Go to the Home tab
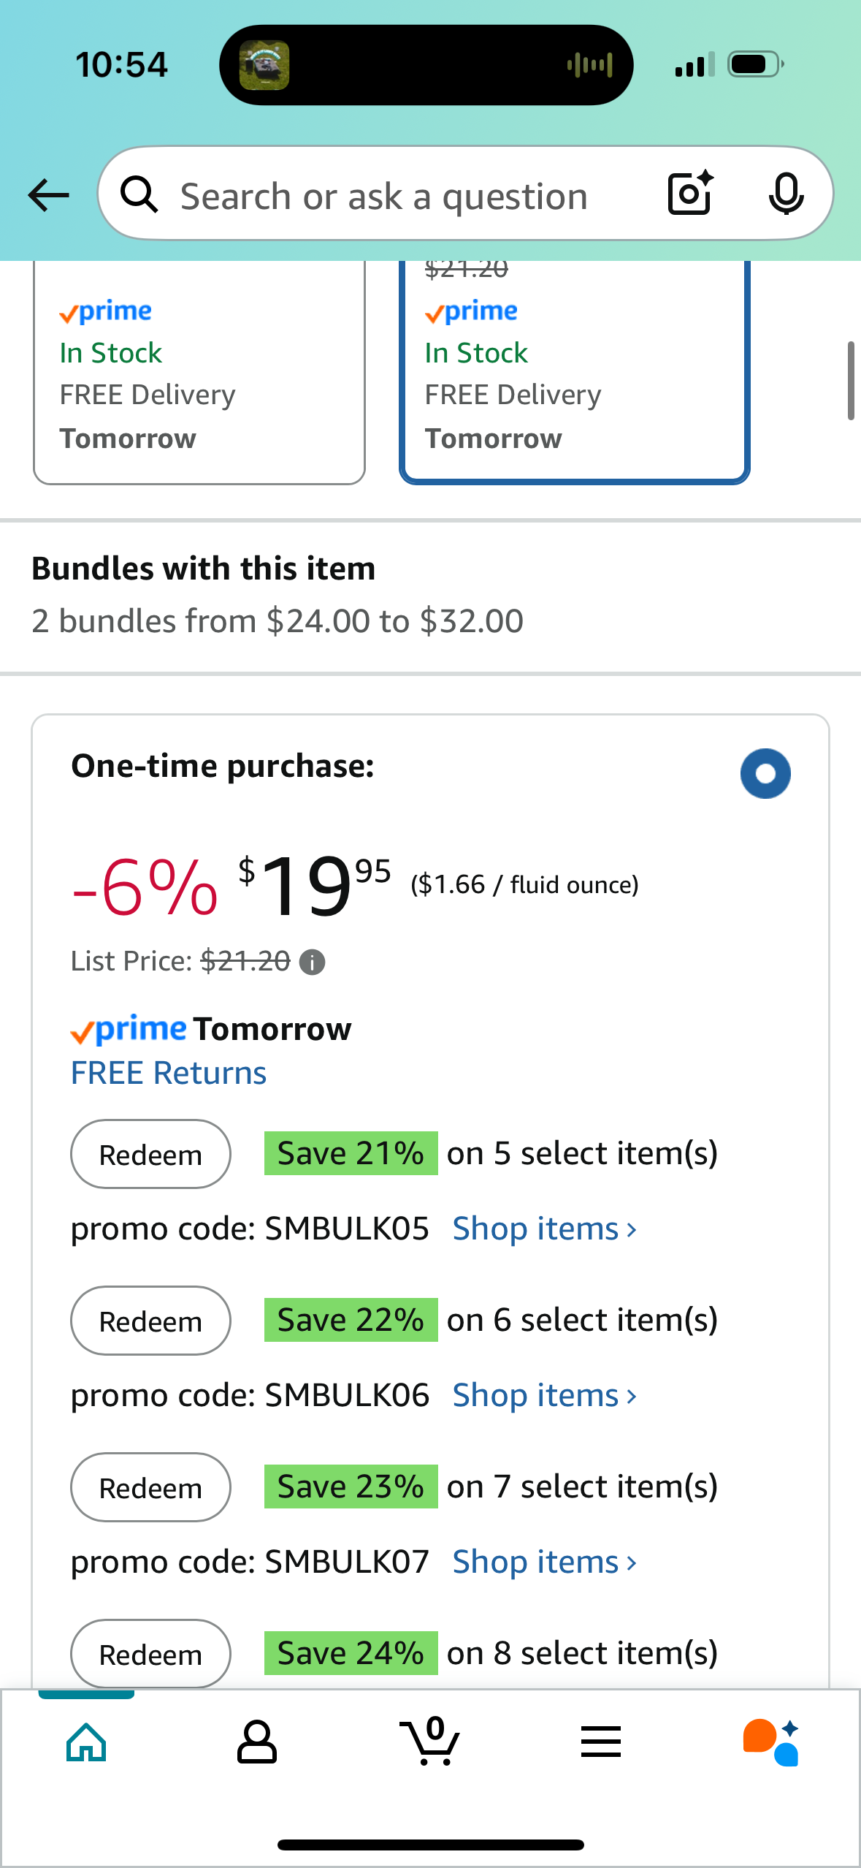 pyautogui.click(x=86, y=1742)
